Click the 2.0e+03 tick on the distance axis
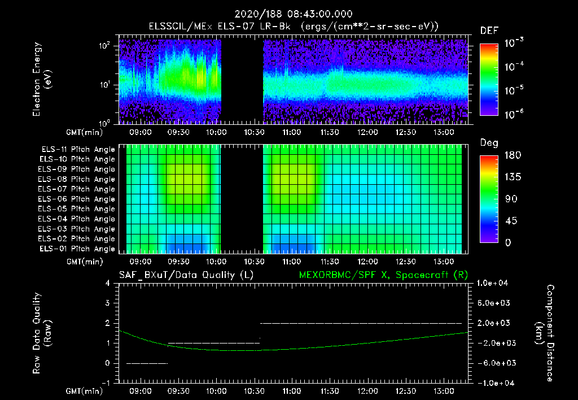578x400 pixels. click(x=494, y=323)
